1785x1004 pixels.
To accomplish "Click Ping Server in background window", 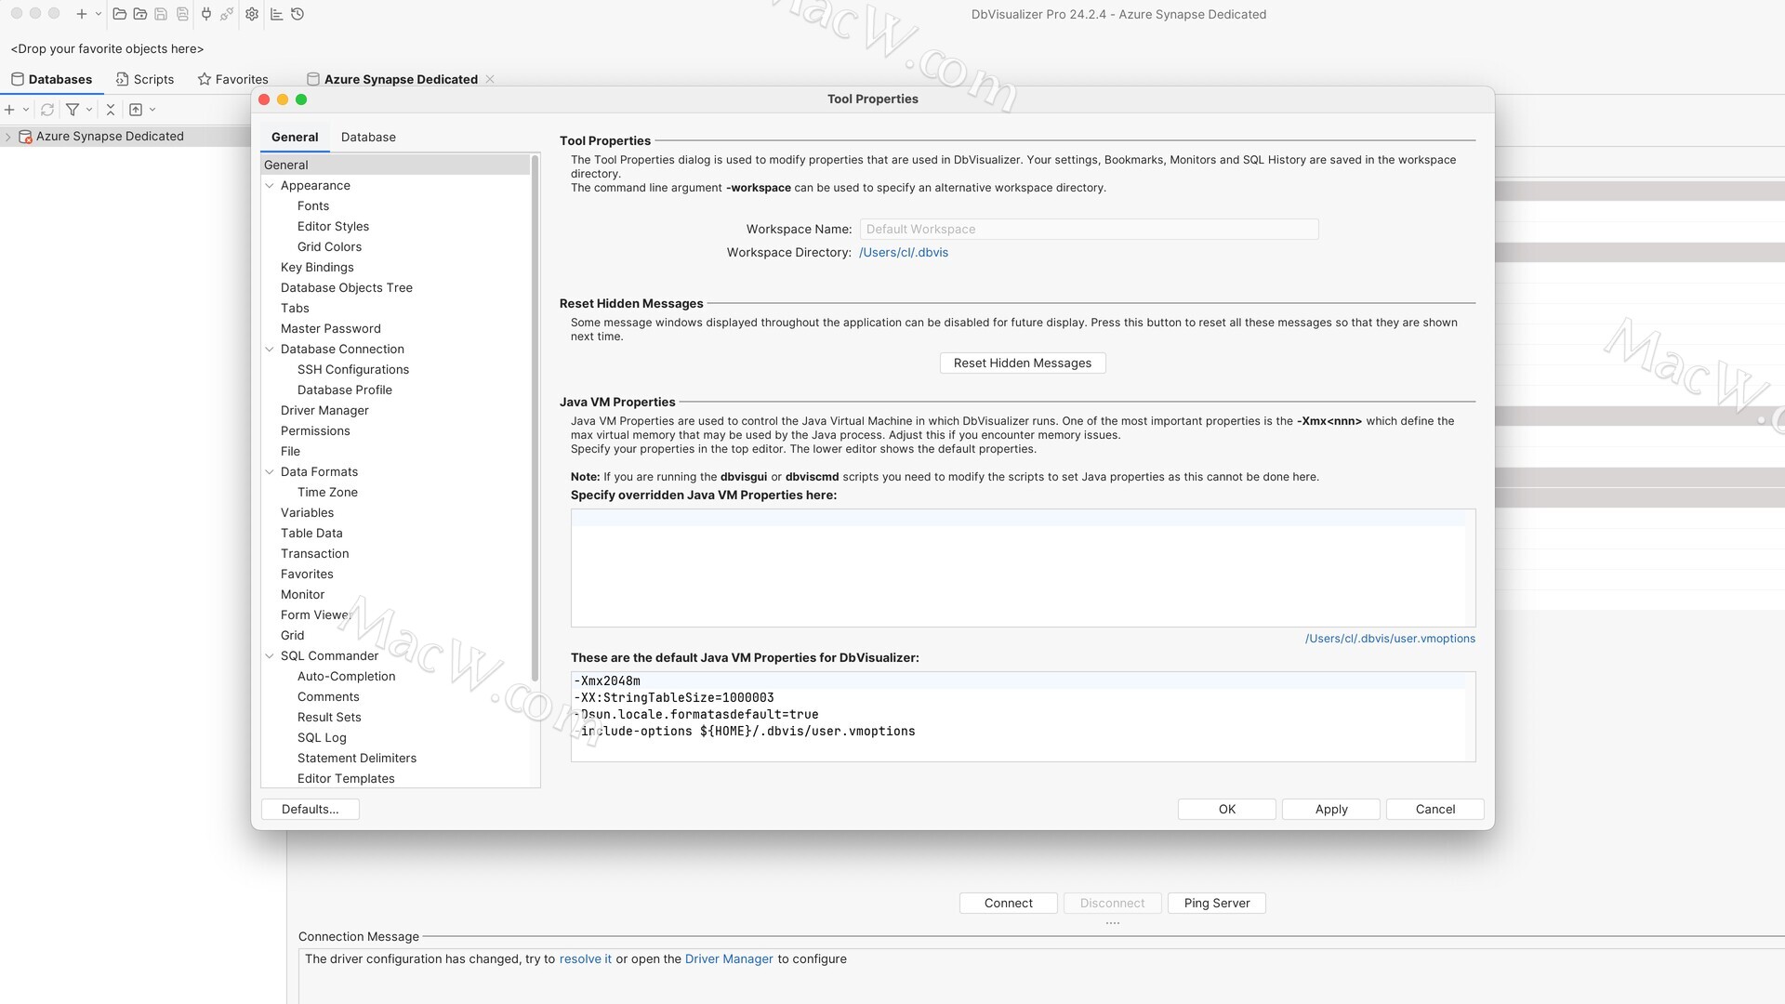I will [1217, 904].
